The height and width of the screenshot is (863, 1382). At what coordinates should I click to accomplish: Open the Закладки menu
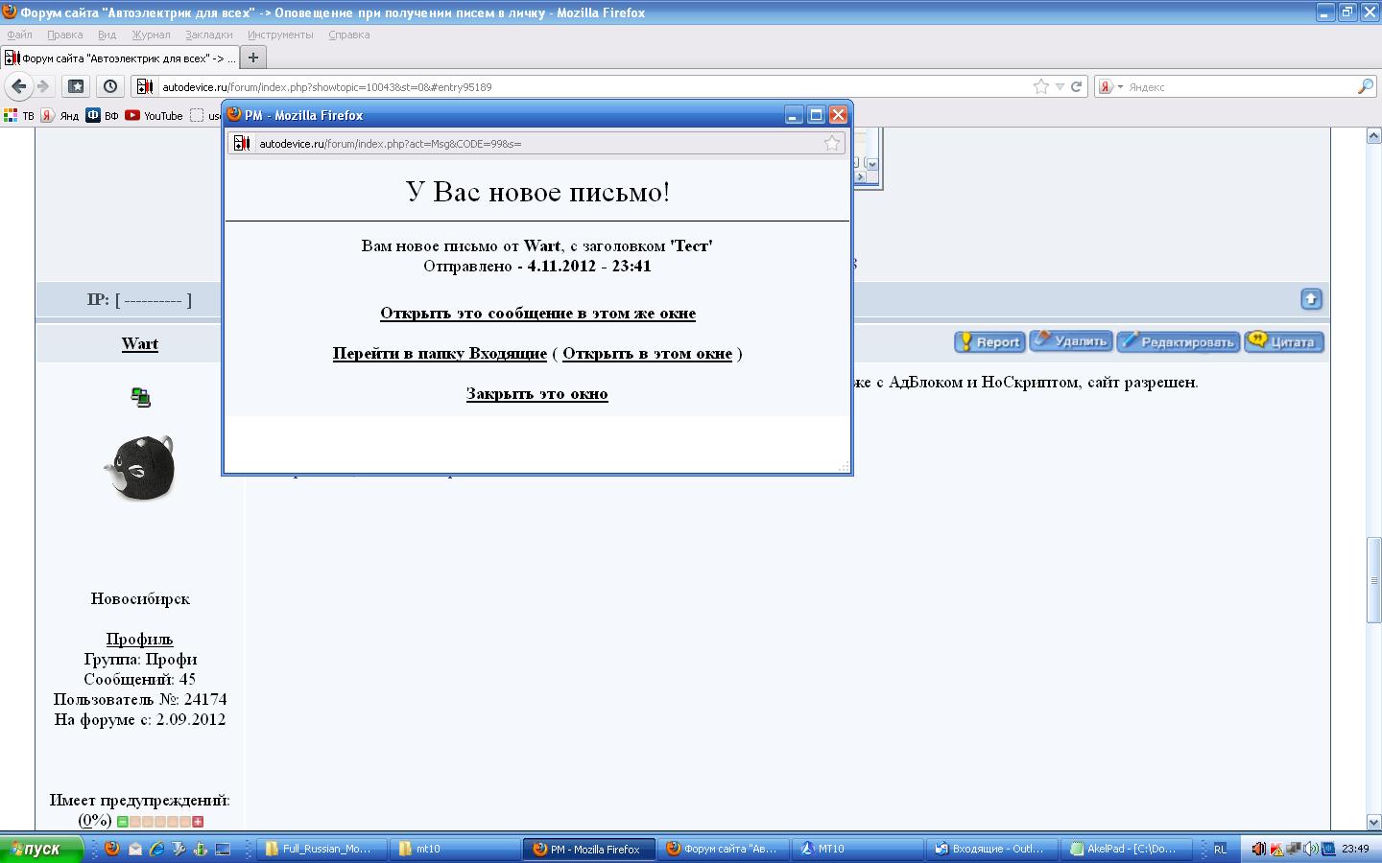click(208, 35)
